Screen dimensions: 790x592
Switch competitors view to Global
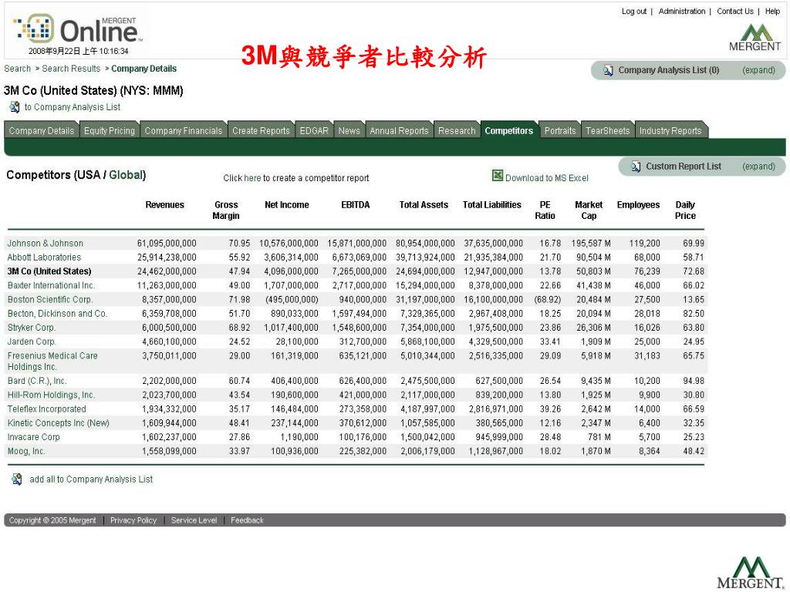pyautogui.click(x=126, y=175)
